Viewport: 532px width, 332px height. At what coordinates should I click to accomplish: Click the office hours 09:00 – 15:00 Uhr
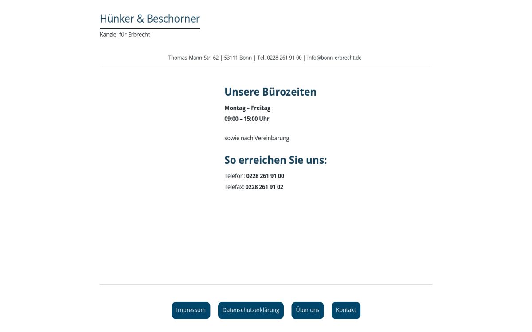[246, 119]
